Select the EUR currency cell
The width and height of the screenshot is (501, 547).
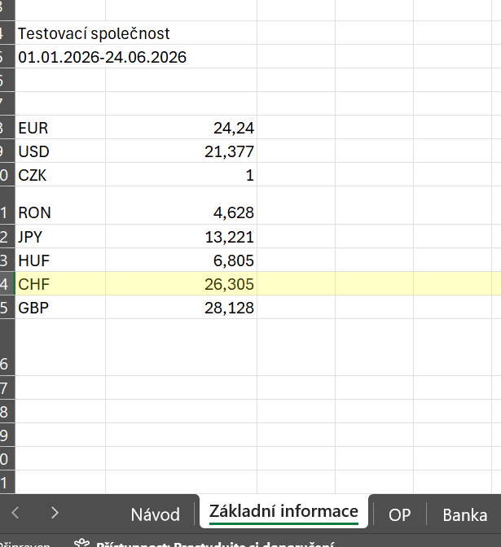(x=60, y=127)
